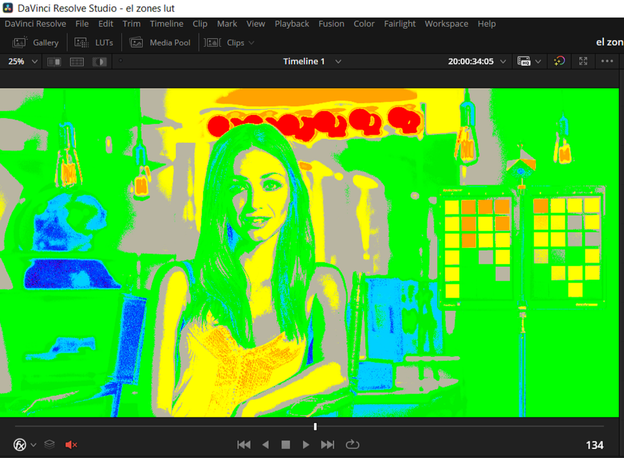Open the viewer three-dot options menu
Viewport: 624px width, 458px height.
[x=607, y=61]
